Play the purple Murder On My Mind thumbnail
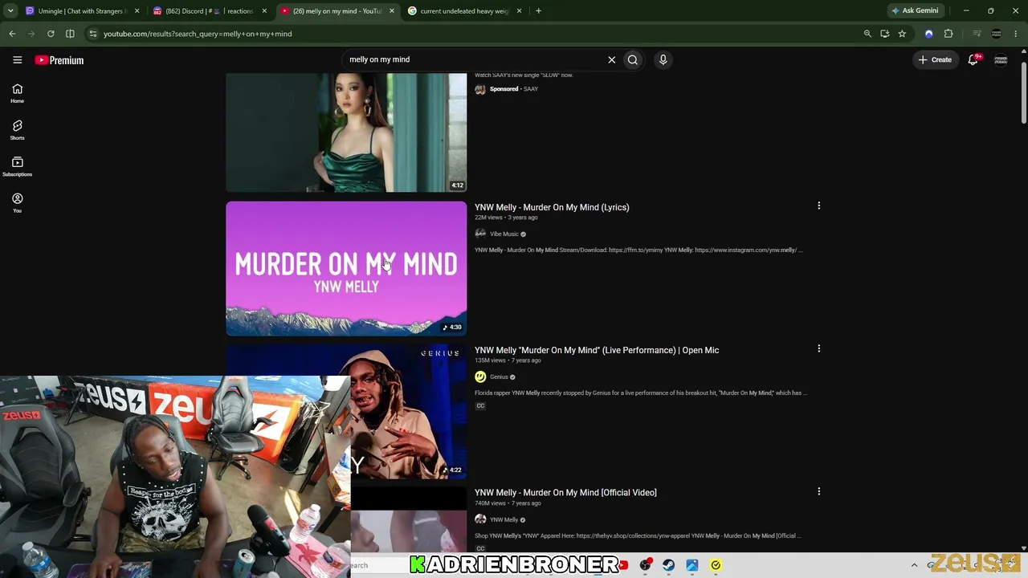The image size is (1028, 578). point(346,268)
